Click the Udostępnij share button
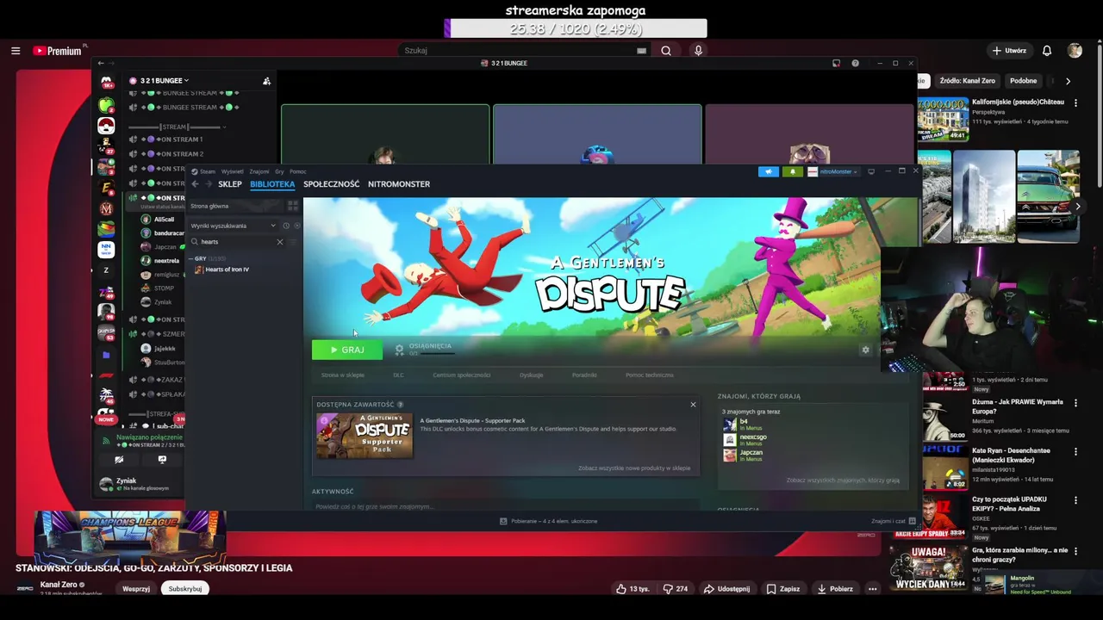 726,589
